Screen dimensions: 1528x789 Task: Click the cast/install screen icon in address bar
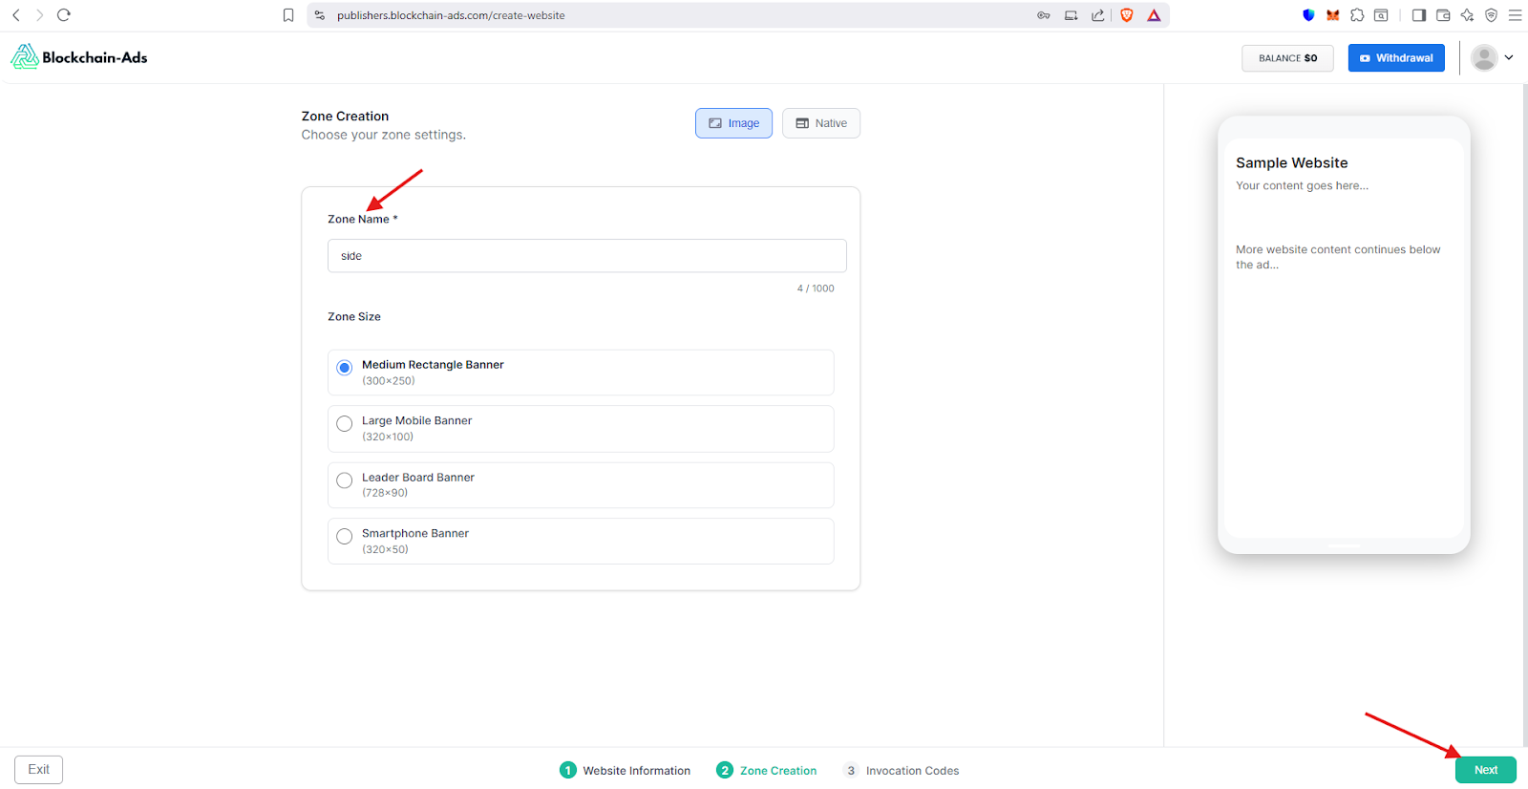pos(1071,15)
